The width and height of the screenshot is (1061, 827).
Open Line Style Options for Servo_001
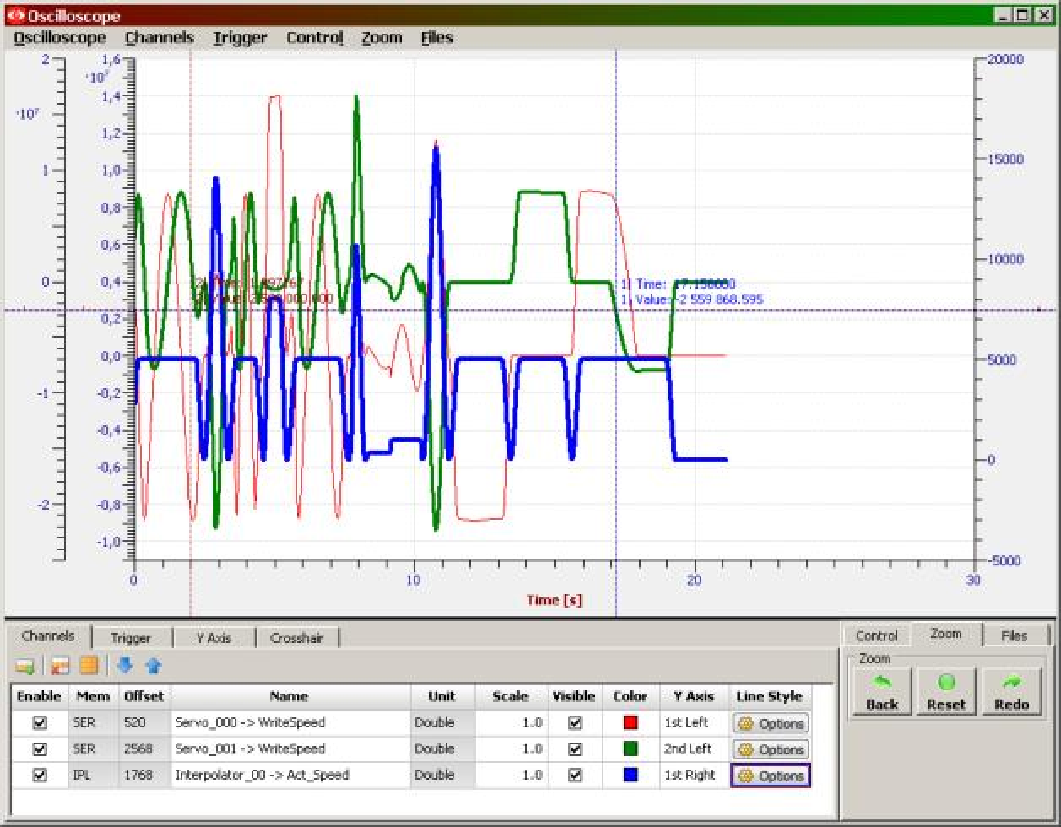point(771,749)
